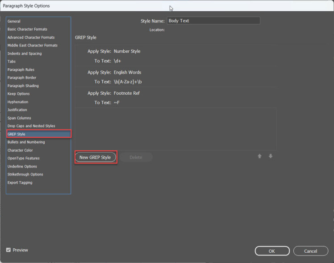Open Apply Style dropdown showing Number Style
This screenshot has height=263, width=334.
point(127,51)
